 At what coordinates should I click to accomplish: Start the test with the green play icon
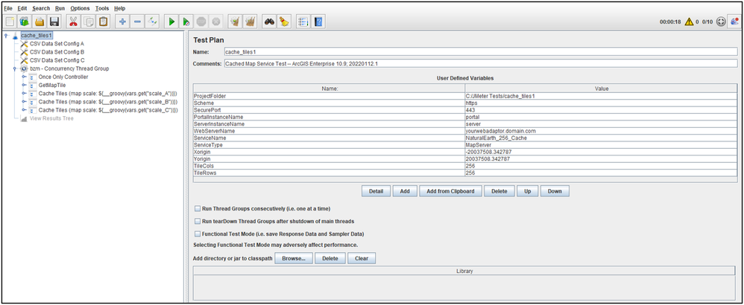point(171,22)
